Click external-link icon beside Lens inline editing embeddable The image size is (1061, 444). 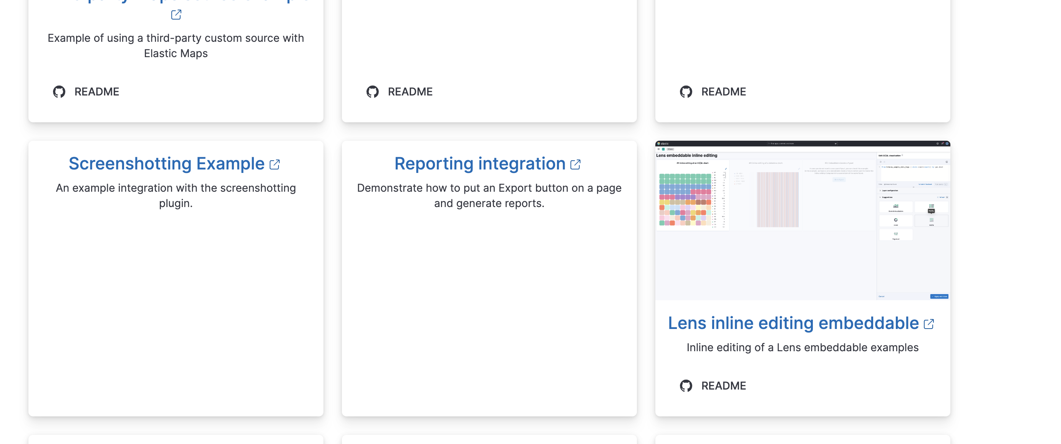click(929, 324)
